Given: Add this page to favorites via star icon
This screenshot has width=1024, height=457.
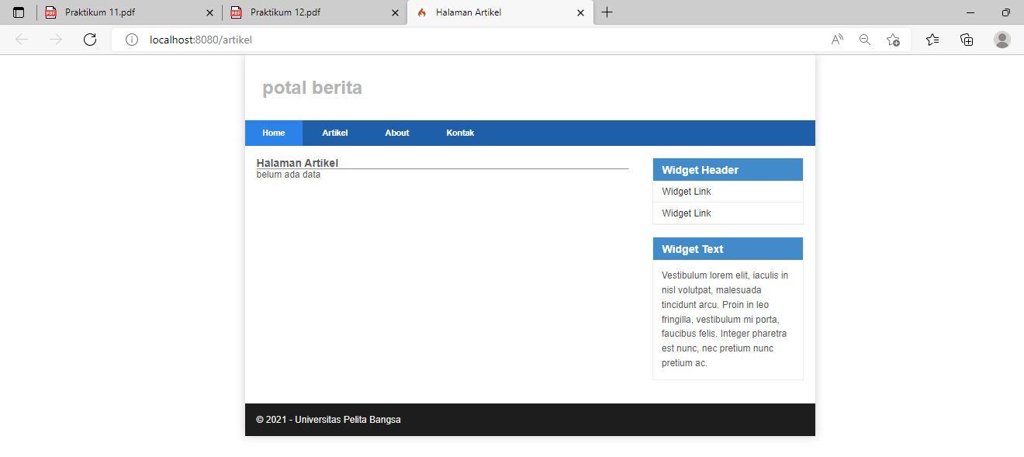Looking at the screenshot, I should pos(892,39).
